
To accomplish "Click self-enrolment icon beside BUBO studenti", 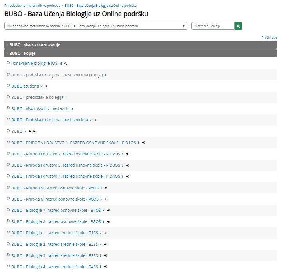I will click(x=46, y=86).
